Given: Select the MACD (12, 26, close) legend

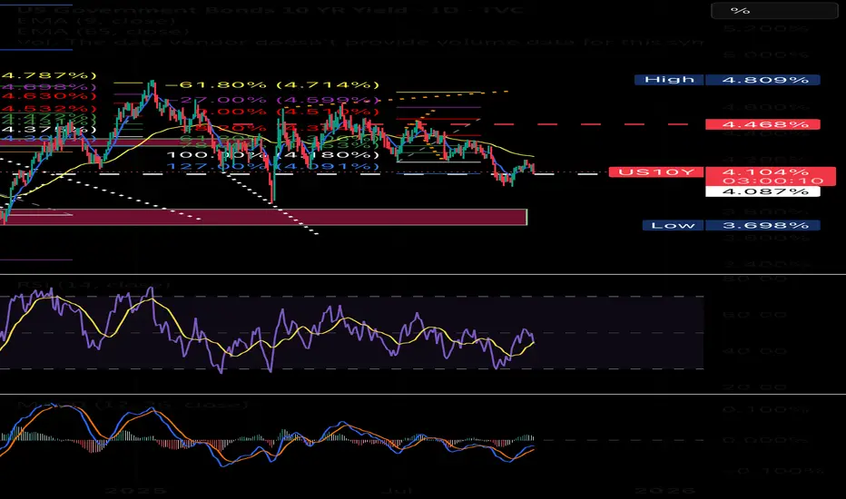Looking at the screenshot, I should [x=133, y=404].
